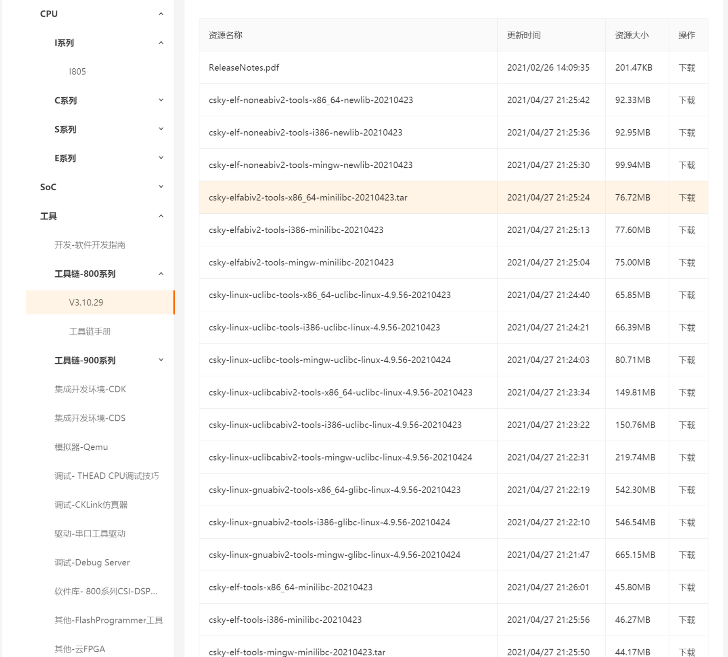
Task: Open 调试-CKLink仿真器 sidebar item
Action: (91, 505)
